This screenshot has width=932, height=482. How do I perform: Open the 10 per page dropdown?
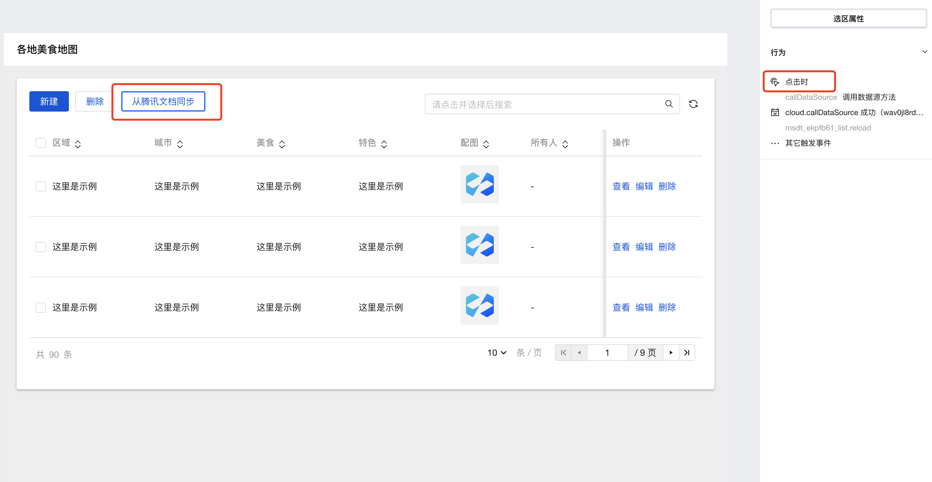[x=497, y=353]
